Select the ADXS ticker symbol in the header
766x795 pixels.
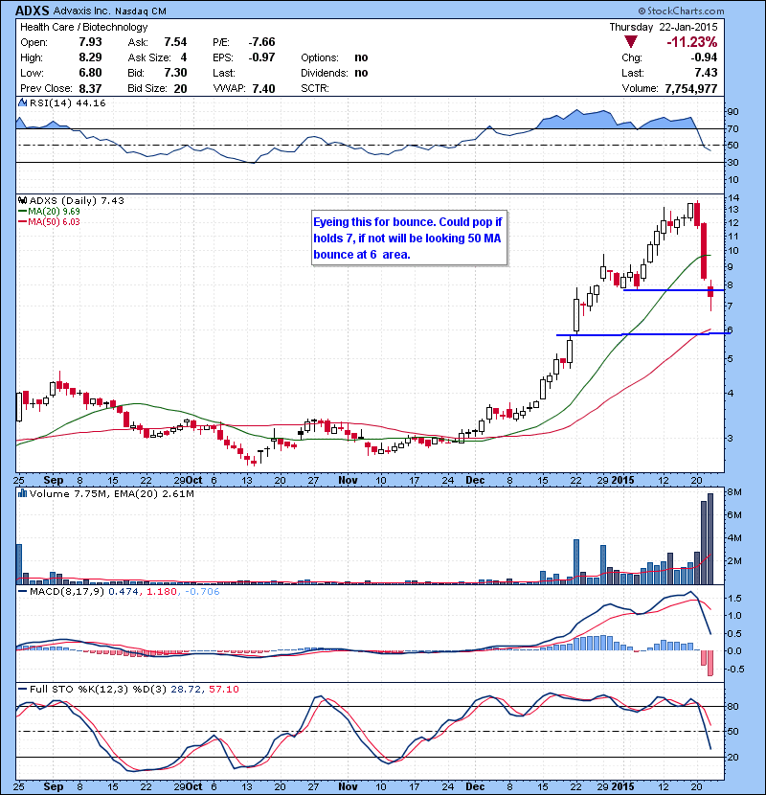point(32,11)
